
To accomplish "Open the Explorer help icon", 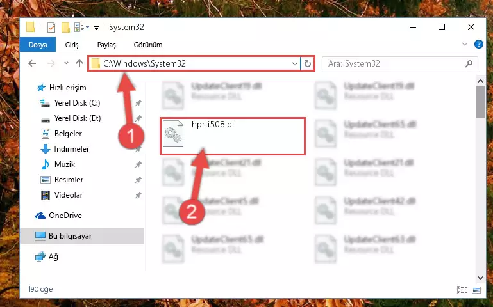I will click(x=478, y=44).
